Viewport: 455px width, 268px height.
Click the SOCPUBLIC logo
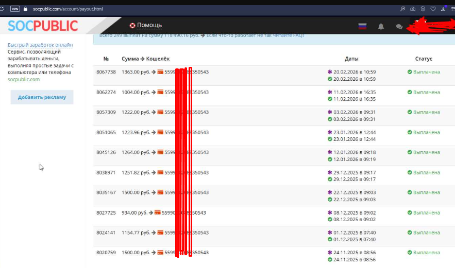pos(43,25)
